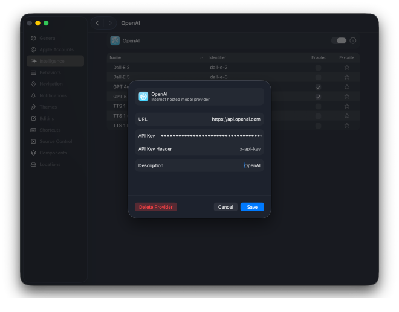Star the third TTS 1 row
This screenshot has width=399, height=312.
346,126
